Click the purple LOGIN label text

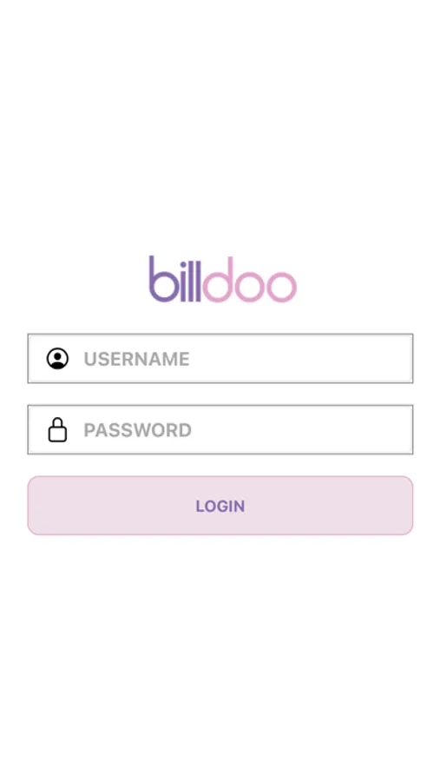click(220, 507)
